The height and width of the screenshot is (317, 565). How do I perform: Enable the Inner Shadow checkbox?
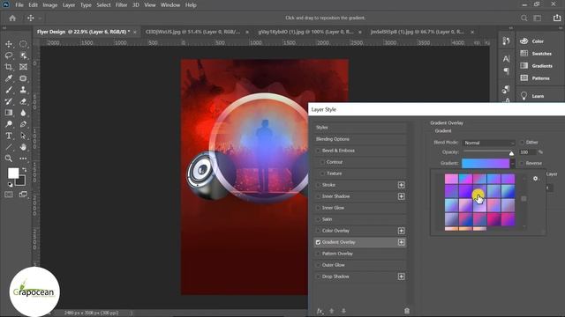318,196
